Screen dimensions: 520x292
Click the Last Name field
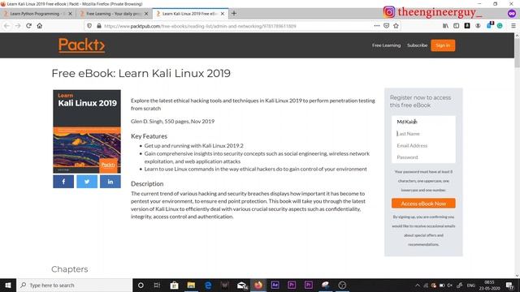423,134
